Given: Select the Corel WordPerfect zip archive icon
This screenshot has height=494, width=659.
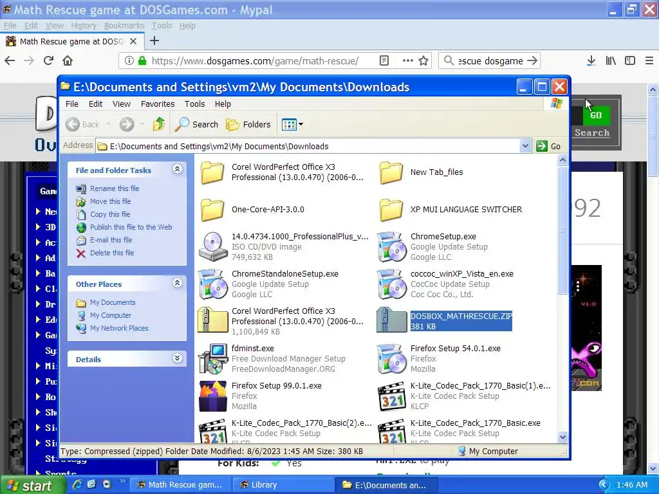Looking at the screenshot, I should pyautogui.click(x=212, y=320).
